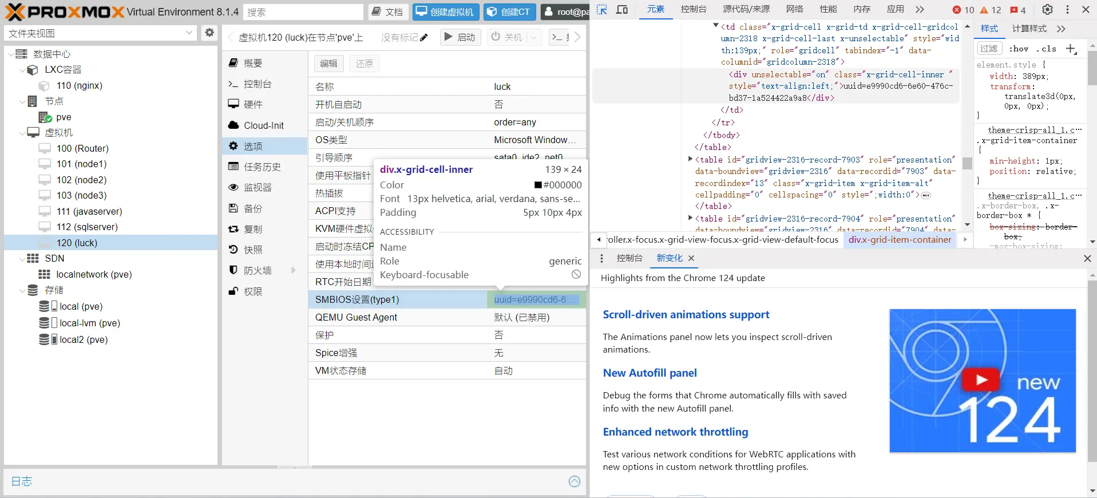
Task: Open the New Autofill panel link
Action: pyautogui.click(x=650, y=373)
